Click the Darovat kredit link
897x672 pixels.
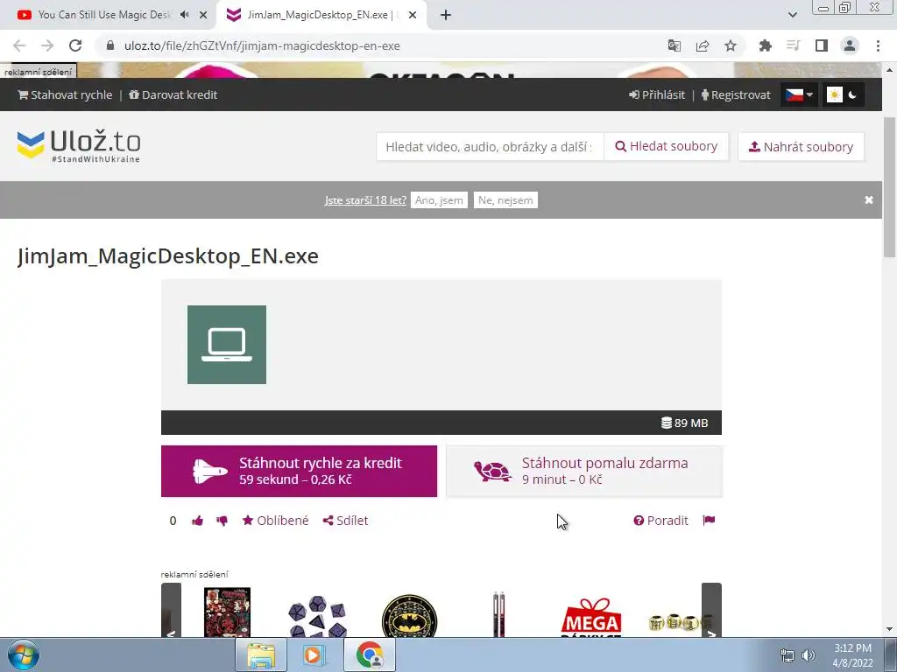[x=173, y=94]
